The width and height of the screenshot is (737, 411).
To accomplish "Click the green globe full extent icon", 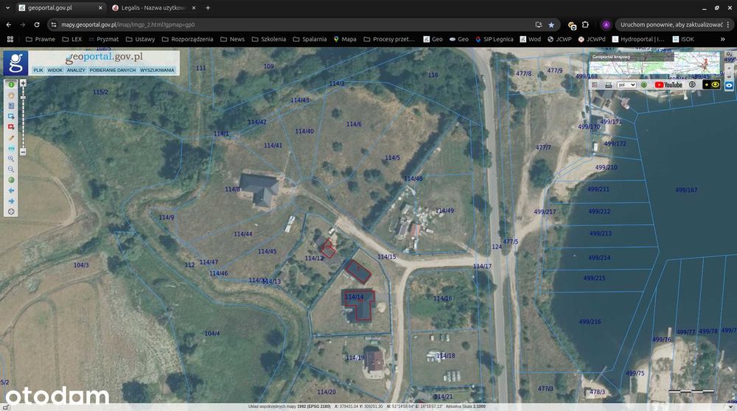I will 11,180.
